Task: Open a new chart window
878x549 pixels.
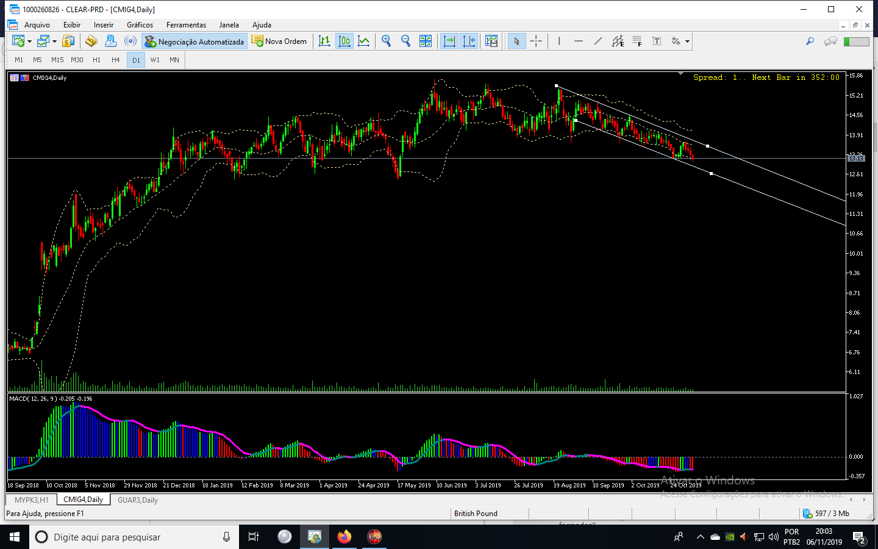Action: [18, 41]
